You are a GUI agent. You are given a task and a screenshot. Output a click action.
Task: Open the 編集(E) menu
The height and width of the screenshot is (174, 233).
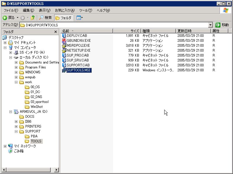(x=28, y=10)
